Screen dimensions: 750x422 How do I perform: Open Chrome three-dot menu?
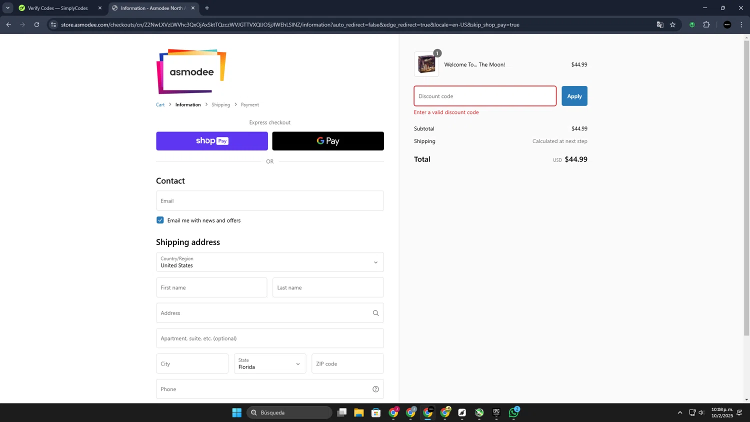741,24
